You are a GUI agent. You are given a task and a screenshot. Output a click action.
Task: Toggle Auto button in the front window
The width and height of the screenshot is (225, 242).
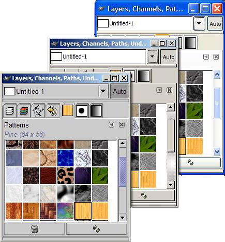(x=119, y=91)
